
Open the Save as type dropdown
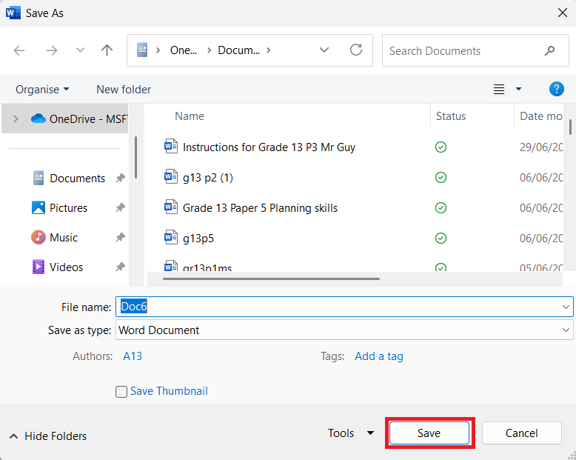point(344,330)
